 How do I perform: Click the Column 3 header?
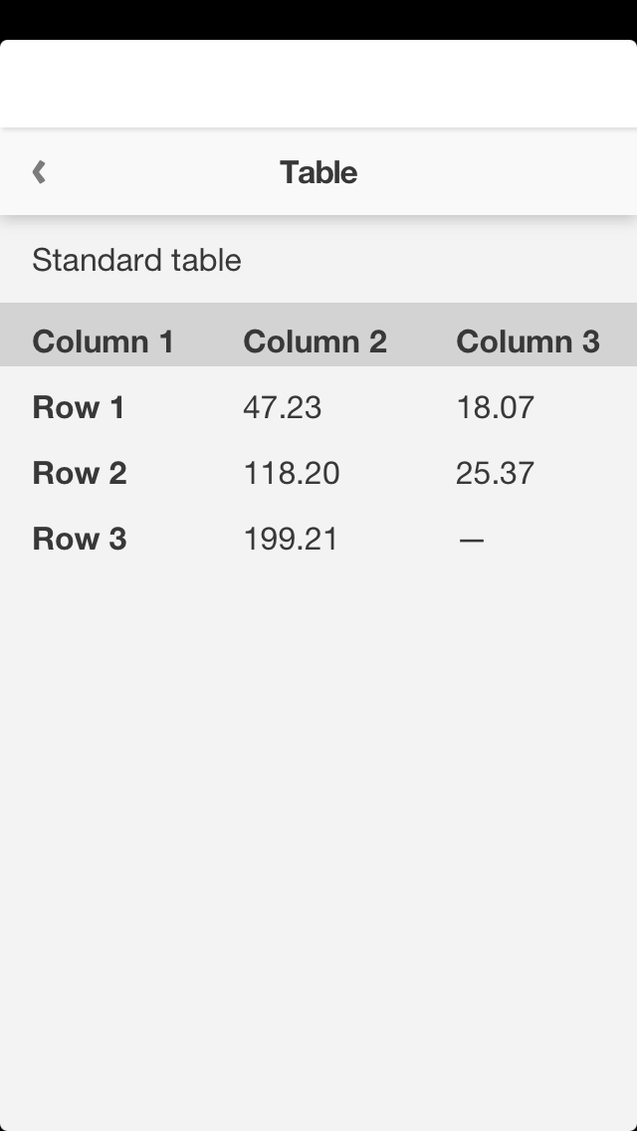pyautogui.click(x=528, y=341)
